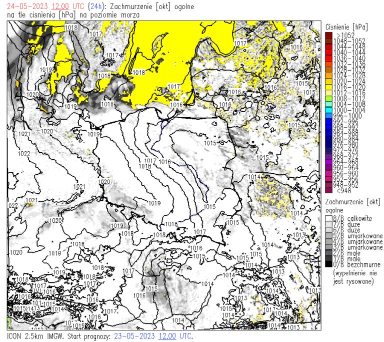This screenshot has height=342, width=384.
Task: Click the underlined 12.00 in the footer
Action: tap(167, 336)
